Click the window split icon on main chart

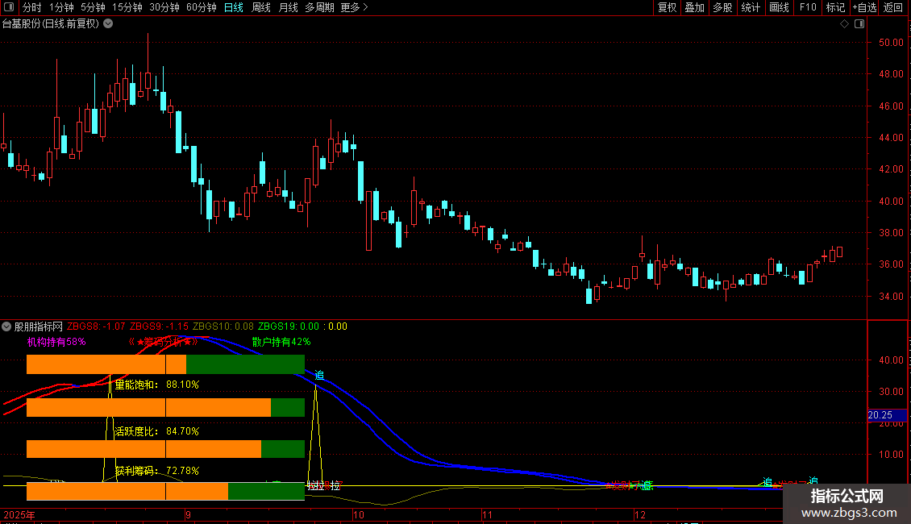click(x=859, y=24)
